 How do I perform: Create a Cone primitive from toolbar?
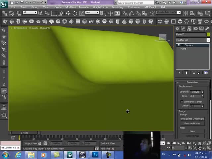(x=124, y=21)
